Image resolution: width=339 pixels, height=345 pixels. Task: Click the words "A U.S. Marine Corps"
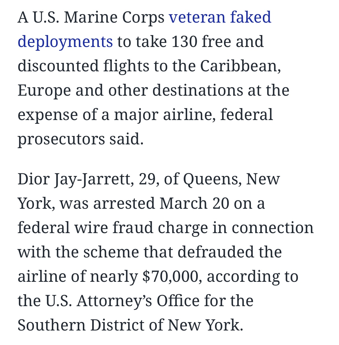tap(91, 18)
